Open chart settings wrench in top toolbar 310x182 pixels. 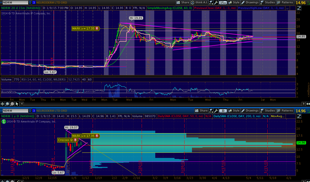pyautogui.click(x=216, y=3)
